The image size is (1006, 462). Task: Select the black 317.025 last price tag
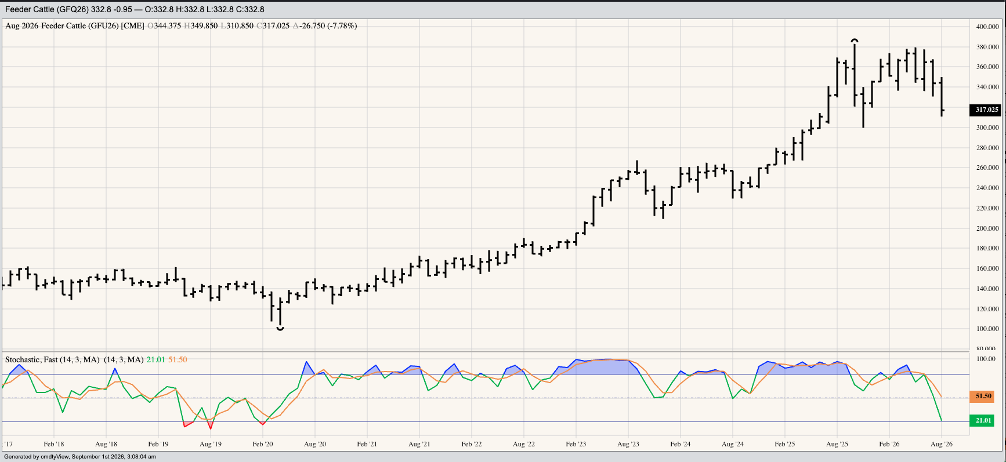click(x=986, y=110)
